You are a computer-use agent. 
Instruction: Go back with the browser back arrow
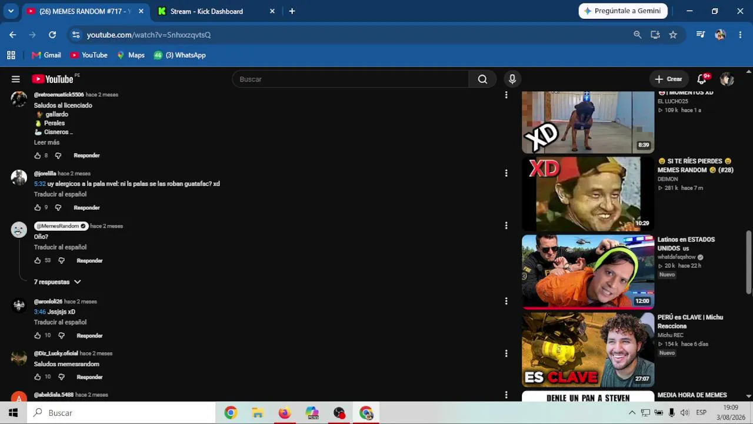[x=12, y=35]
